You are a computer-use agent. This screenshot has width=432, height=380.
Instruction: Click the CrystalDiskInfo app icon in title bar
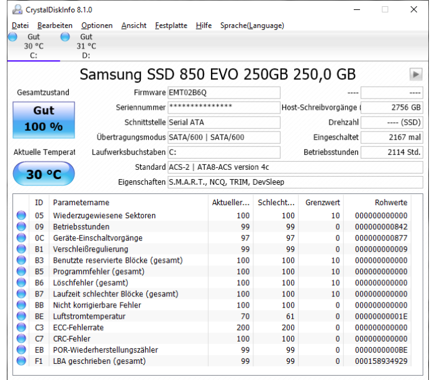(17, 10)
